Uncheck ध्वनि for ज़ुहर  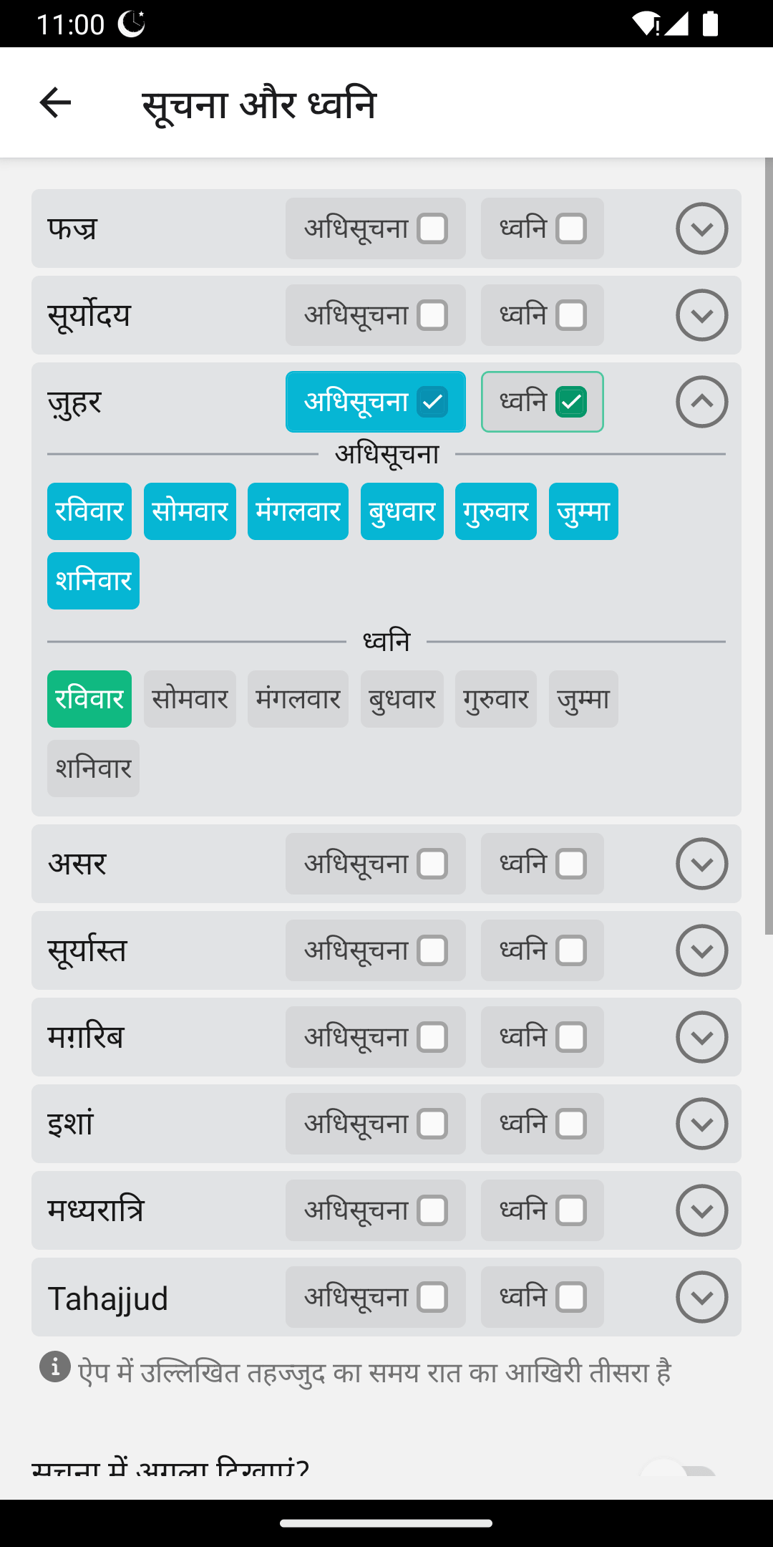[x=570, y=402]
